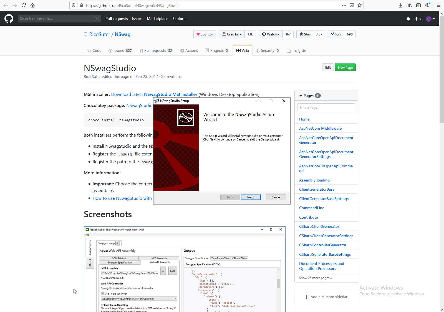View the 698 forks count

(350, 34)
